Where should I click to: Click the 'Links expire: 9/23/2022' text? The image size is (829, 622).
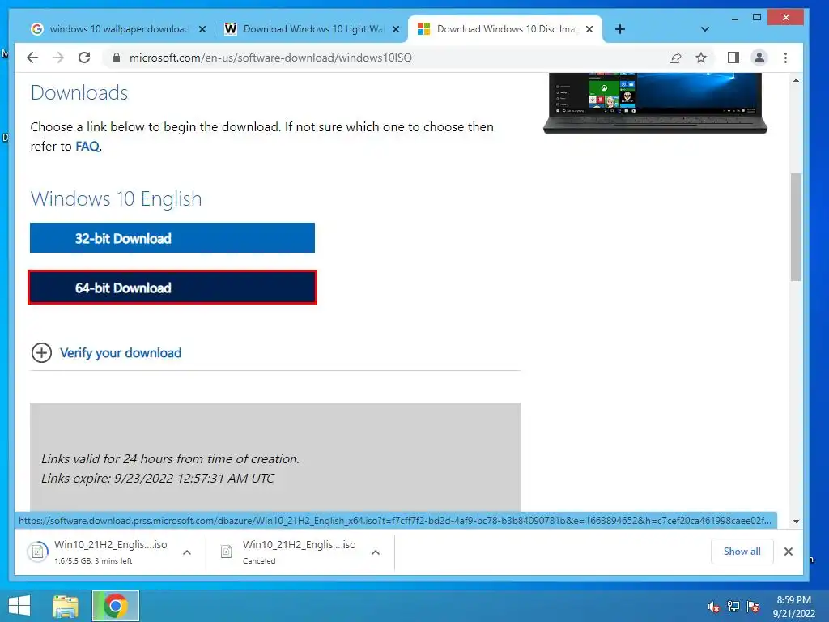(158, 478)
